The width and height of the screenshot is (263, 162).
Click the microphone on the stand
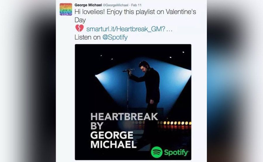128,70
